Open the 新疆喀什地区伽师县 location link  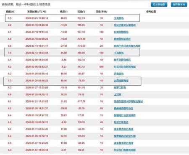point(125,115)
